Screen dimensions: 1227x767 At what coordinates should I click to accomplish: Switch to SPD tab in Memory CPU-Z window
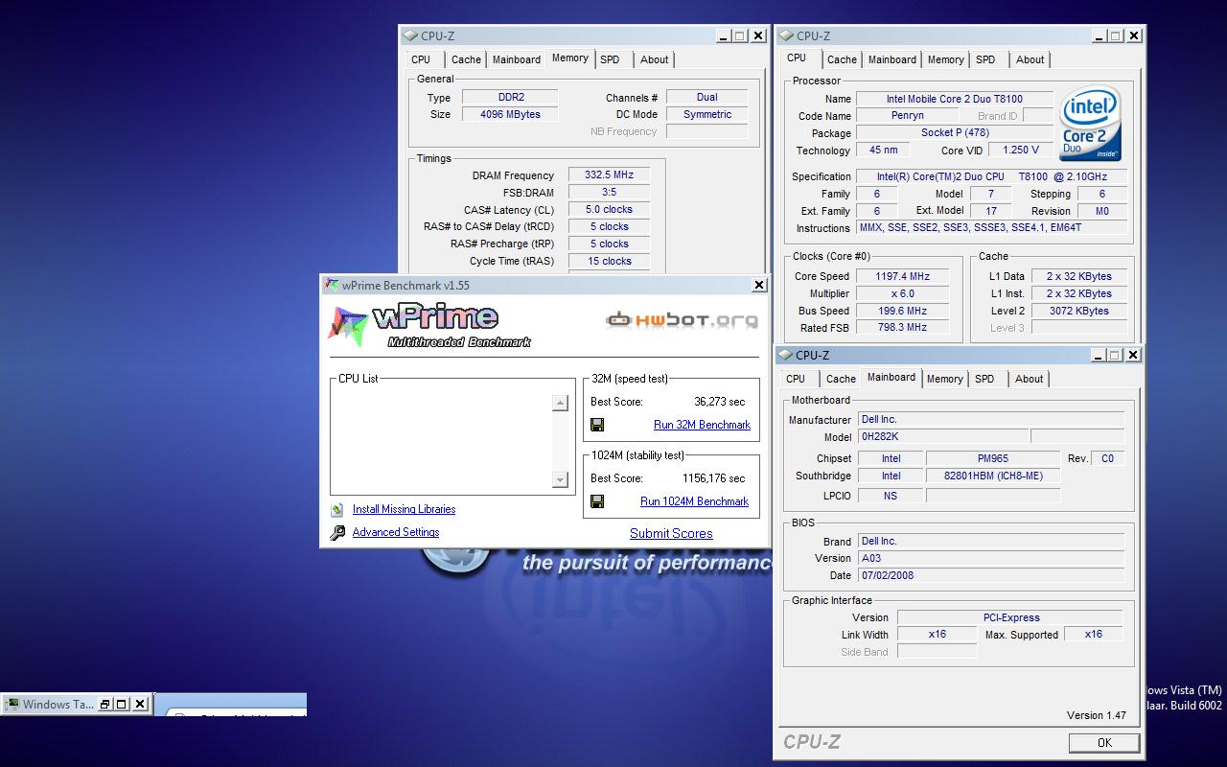[x=610, y=59]
